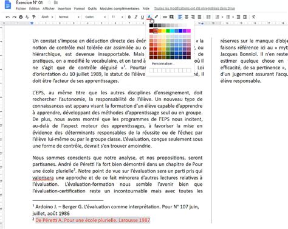Pick the pure blue color swatch
Viewport: 288px width, 229px height.
[x=180, y=31]
